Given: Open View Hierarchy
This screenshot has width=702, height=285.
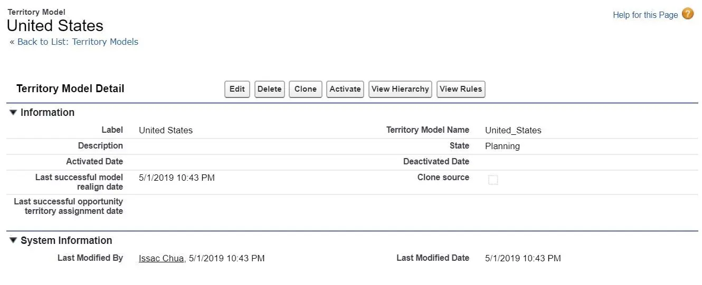Looking at the screenshot, I should 400,89.
